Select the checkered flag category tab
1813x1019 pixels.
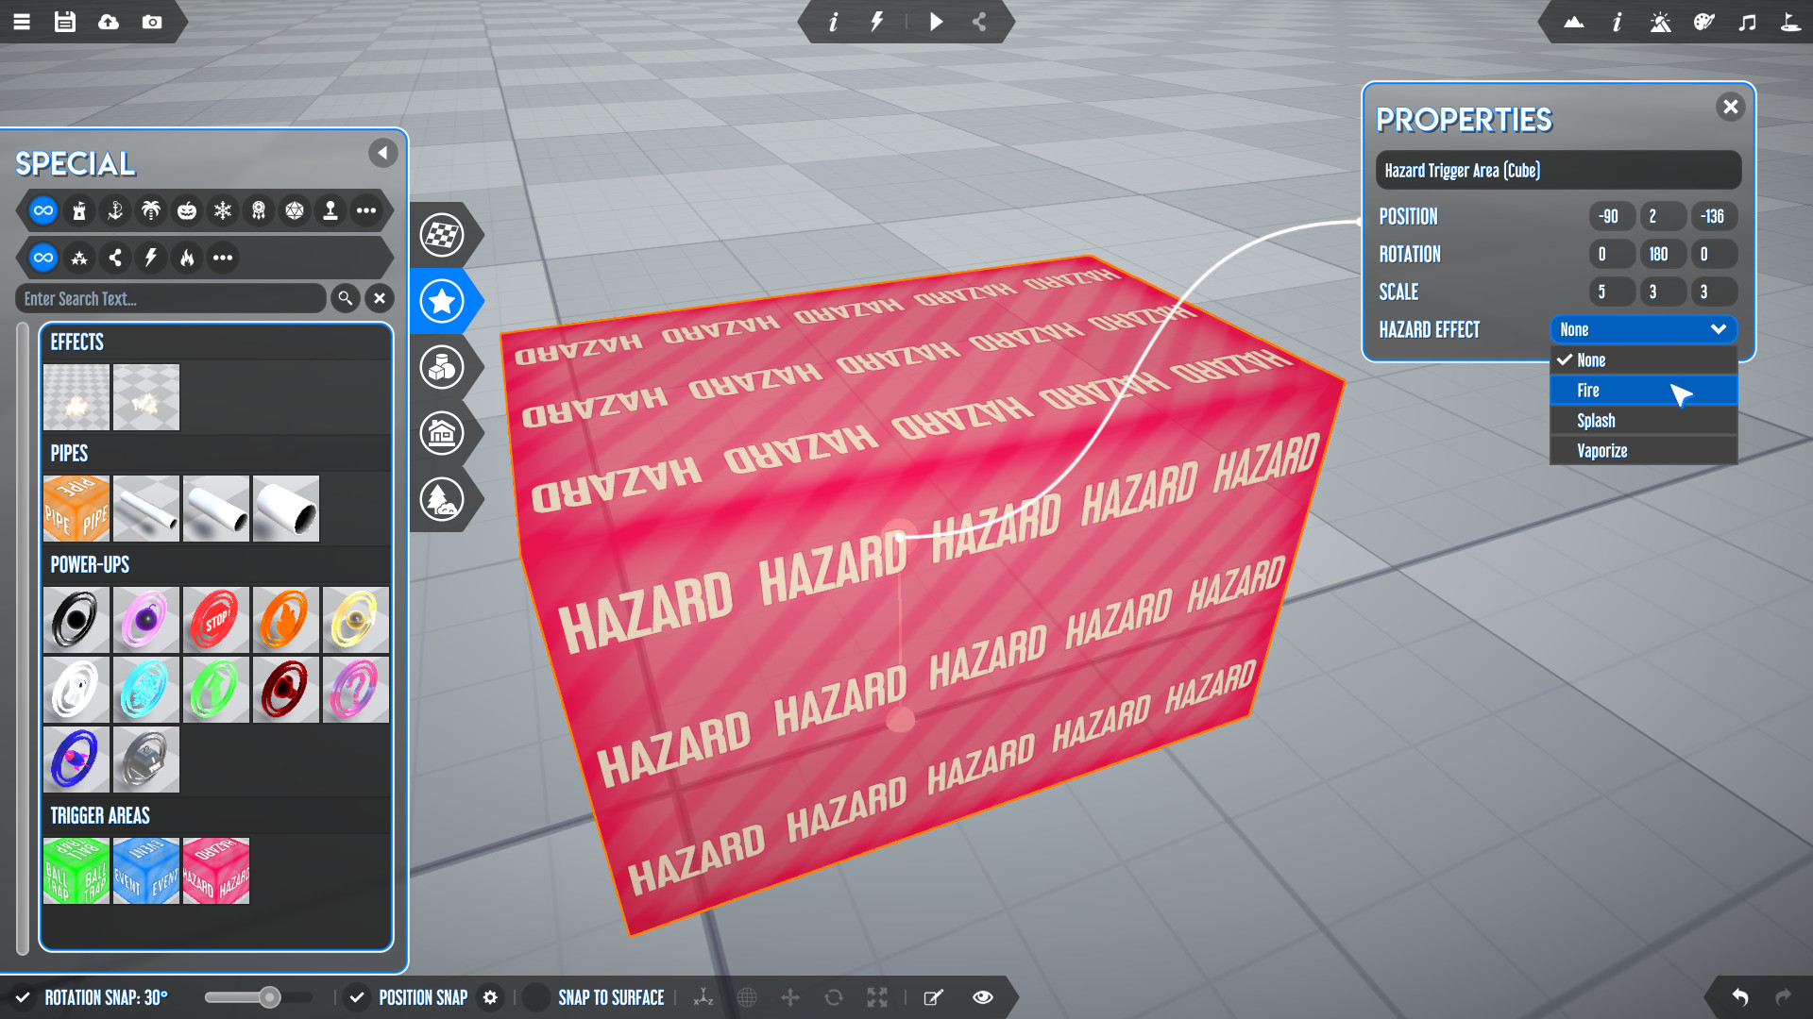442,235
